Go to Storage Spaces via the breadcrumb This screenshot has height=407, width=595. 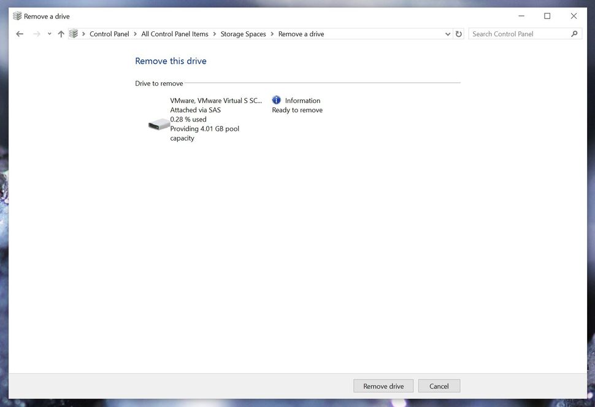coord(243,34)
